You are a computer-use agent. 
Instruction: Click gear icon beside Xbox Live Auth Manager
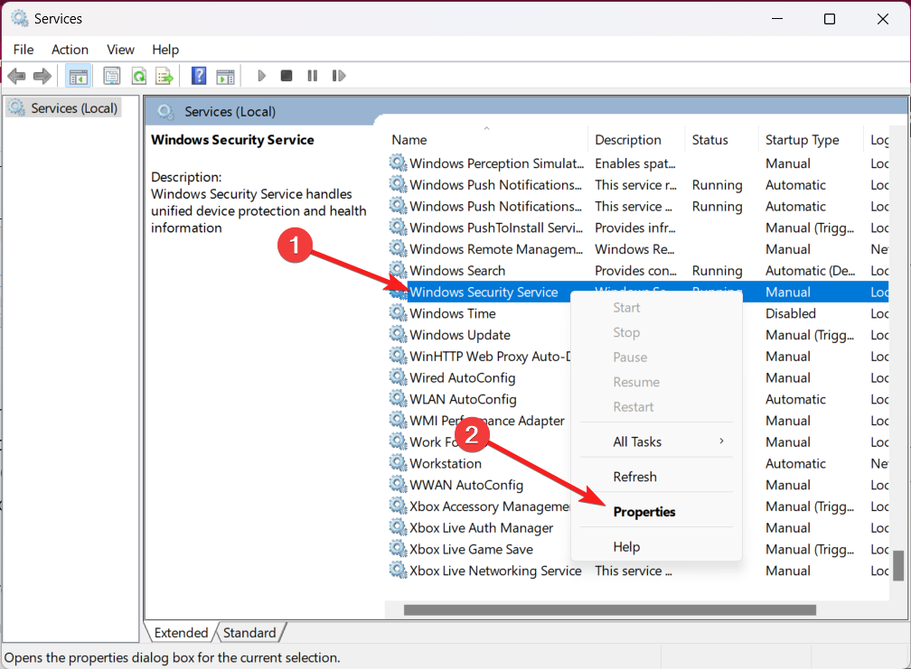point(398,527)
